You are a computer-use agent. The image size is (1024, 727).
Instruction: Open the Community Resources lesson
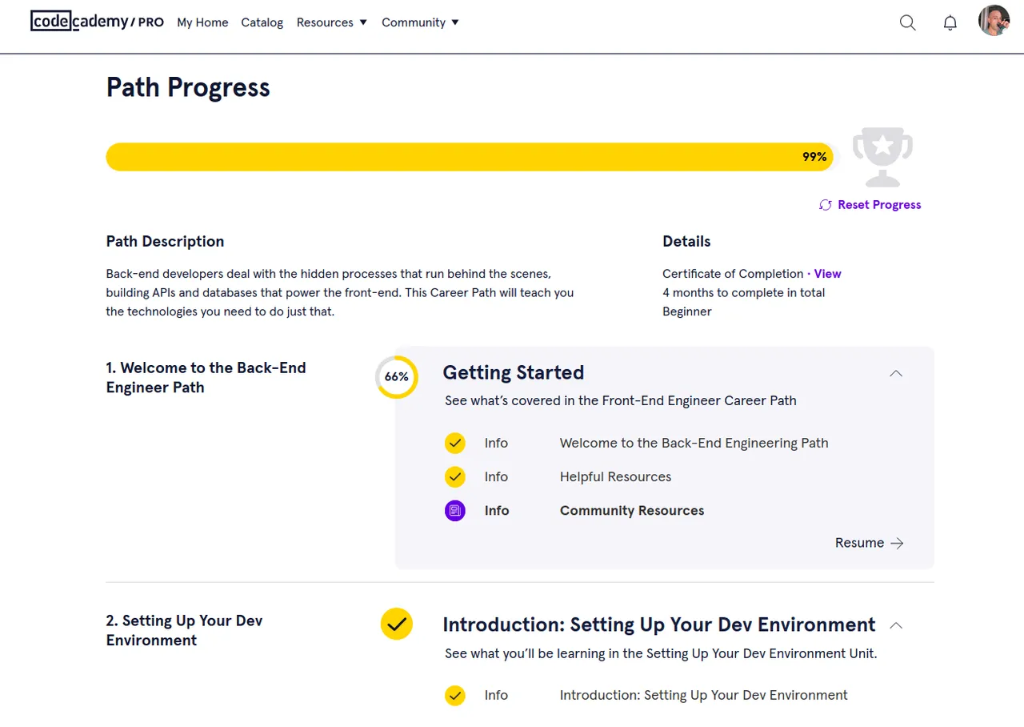tap(632, 510)
